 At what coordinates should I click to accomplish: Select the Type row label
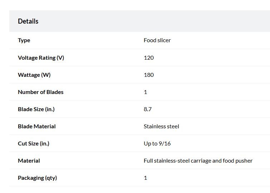pos(24,40)
